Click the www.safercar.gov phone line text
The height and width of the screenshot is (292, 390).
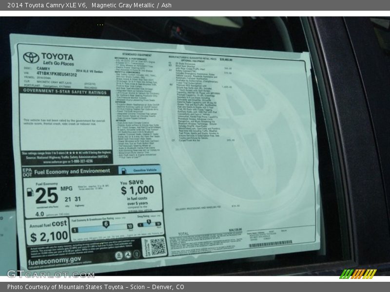(x=68, y=162)
